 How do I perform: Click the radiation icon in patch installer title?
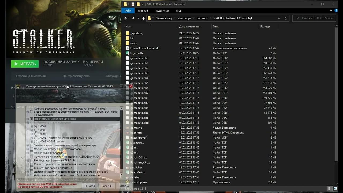point(18,86)
